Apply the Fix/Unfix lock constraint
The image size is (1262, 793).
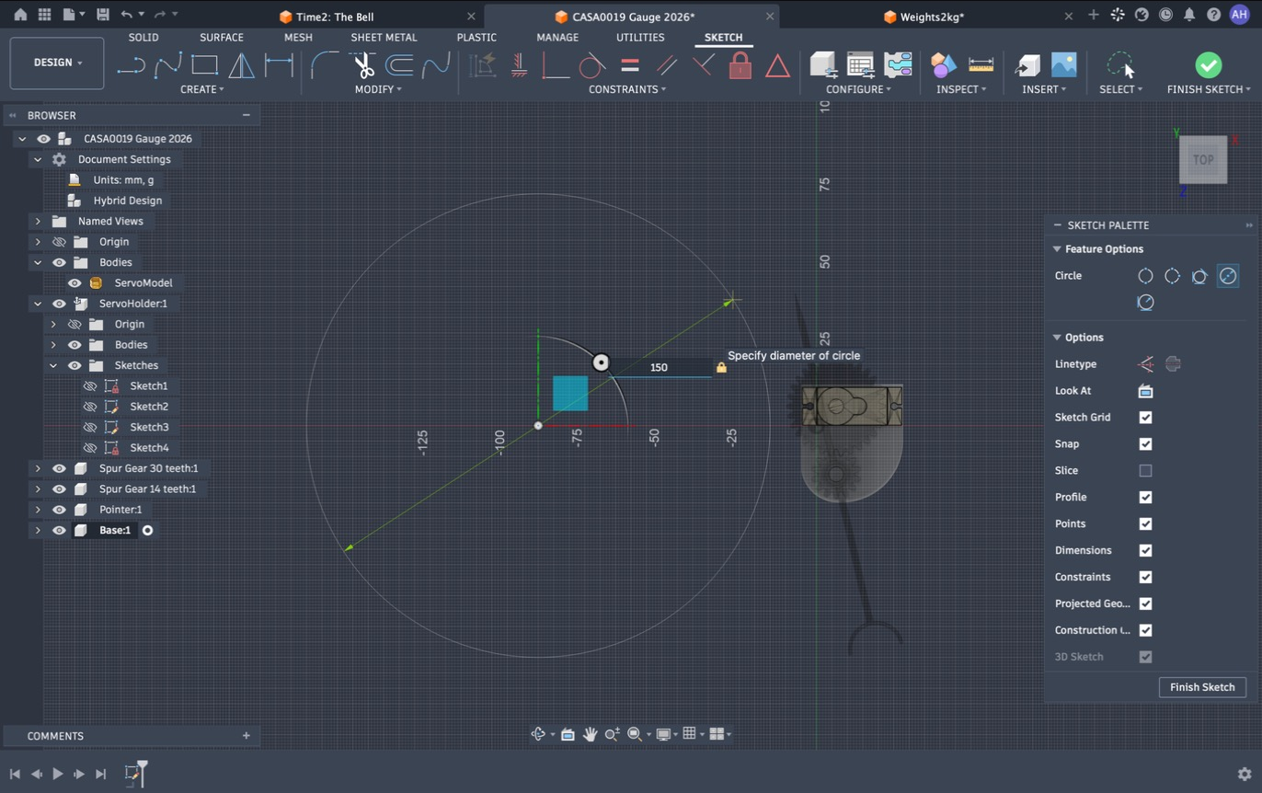740,65
